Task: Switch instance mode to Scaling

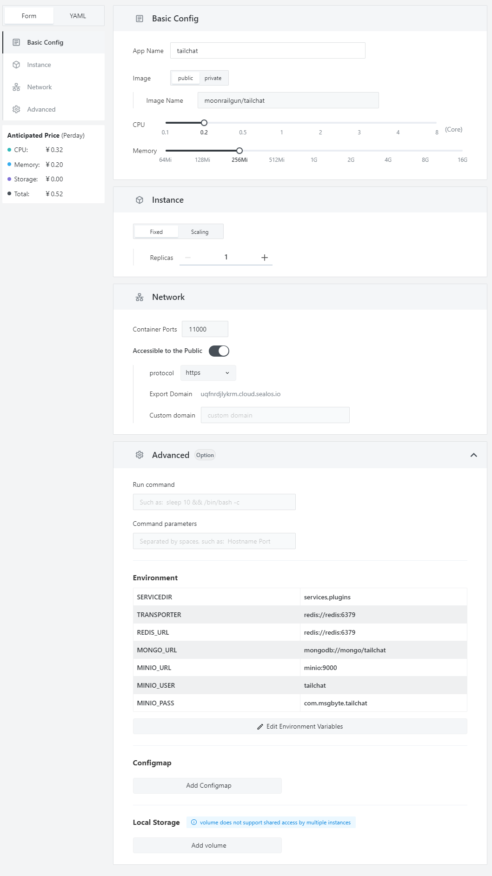Action: point(199,232)
